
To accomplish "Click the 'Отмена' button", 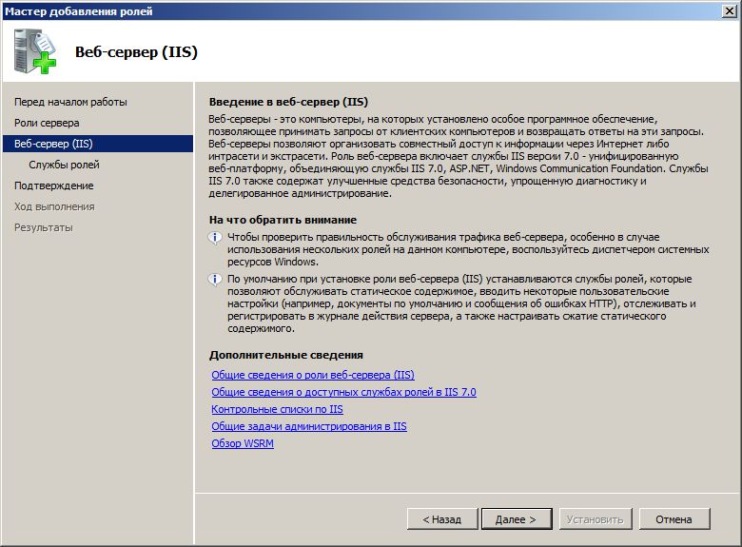I will pos(674,519).
